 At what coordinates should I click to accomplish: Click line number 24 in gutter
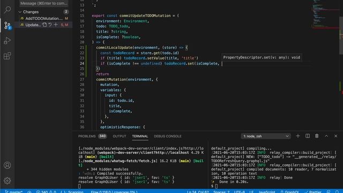pos(82,63)
